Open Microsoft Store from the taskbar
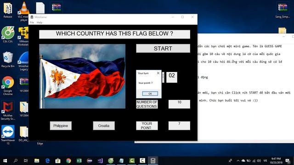 pyautogui.click(x=58, y=161)
